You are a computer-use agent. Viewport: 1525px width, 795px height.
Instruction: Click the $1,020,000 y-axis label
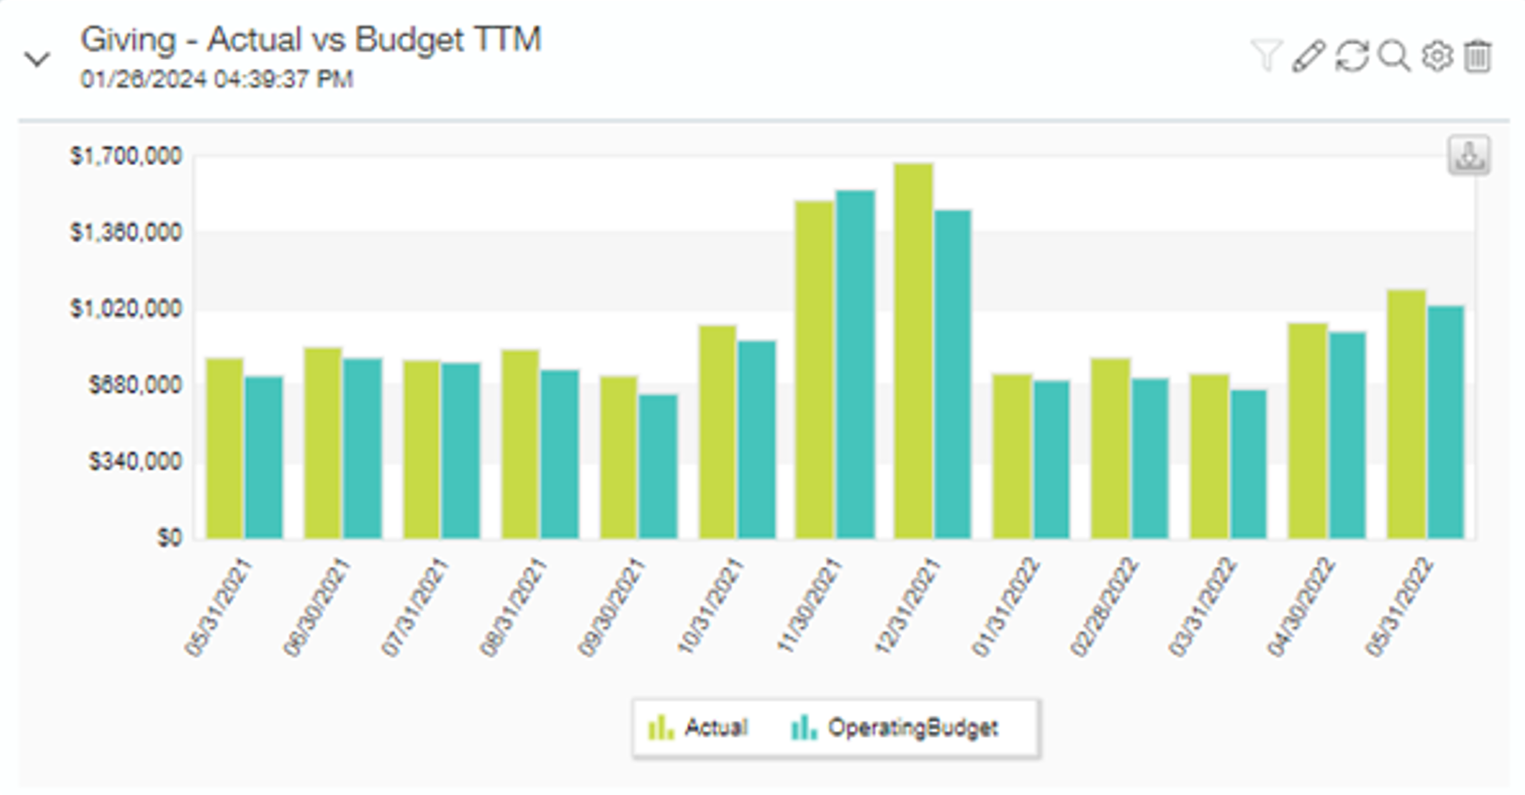click(126, 309)
